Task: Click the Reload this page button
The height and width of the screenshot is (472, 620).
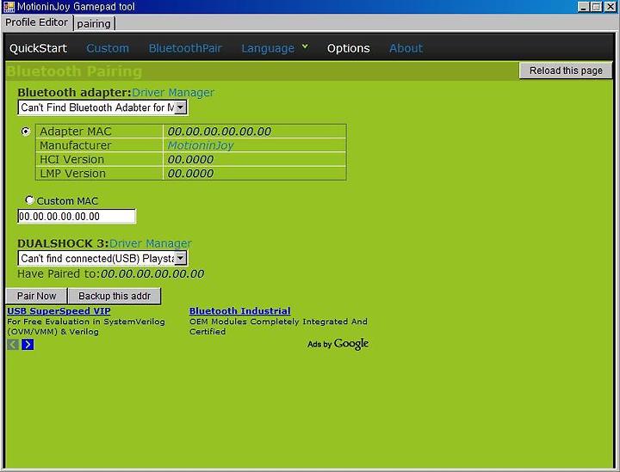Action: 566,70
